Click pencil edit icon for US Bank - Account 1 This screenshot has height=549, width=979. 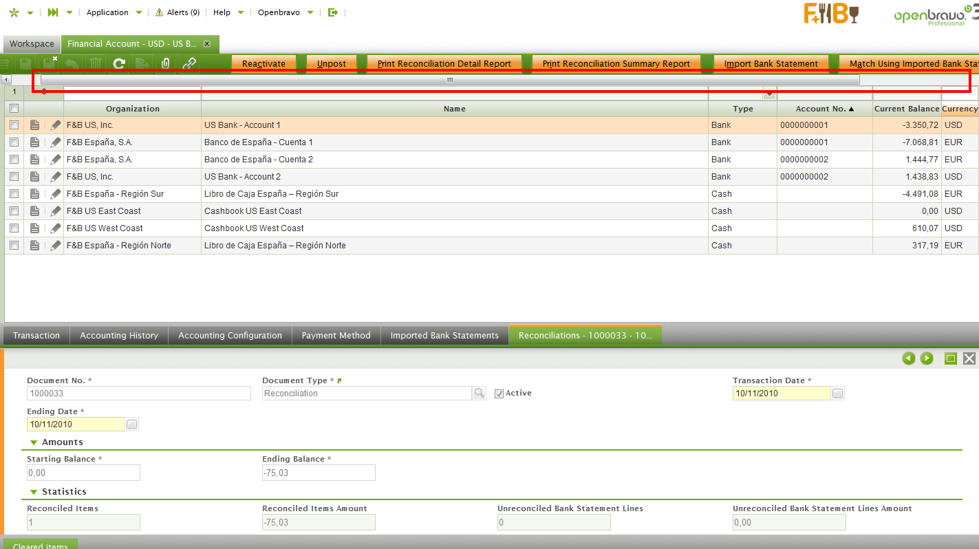[56, 125]
